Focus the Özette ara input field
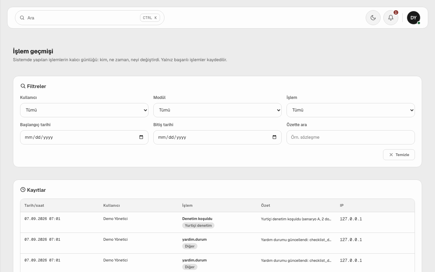The image size is (435, 272). pyautogui.click(x=351, y=137)
